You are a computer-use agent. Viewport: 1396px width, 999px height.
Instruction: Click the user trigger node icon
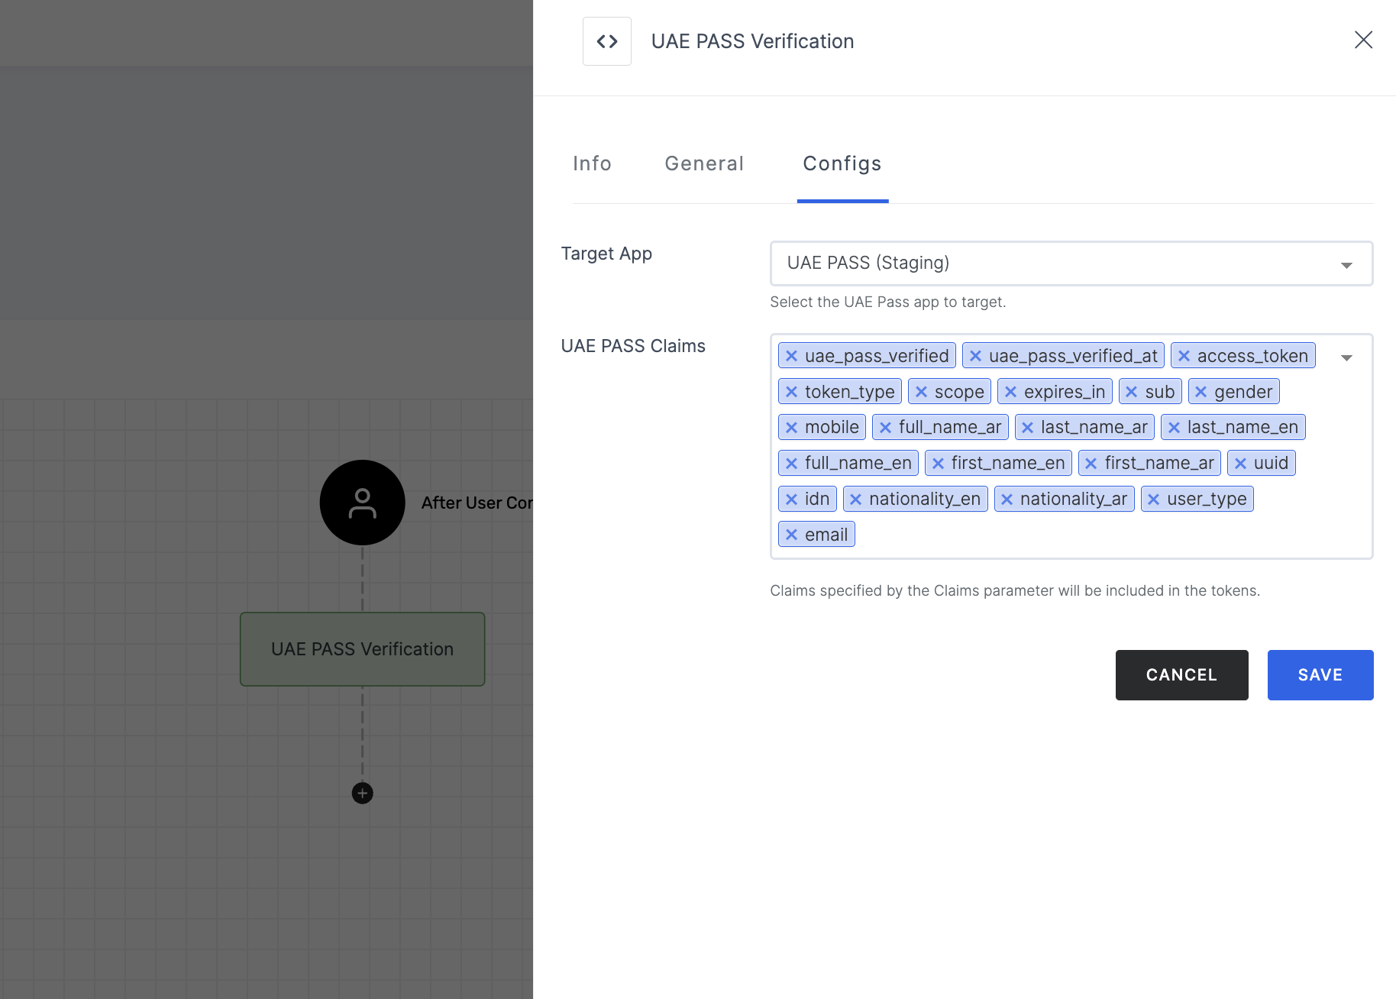[362, 503]
